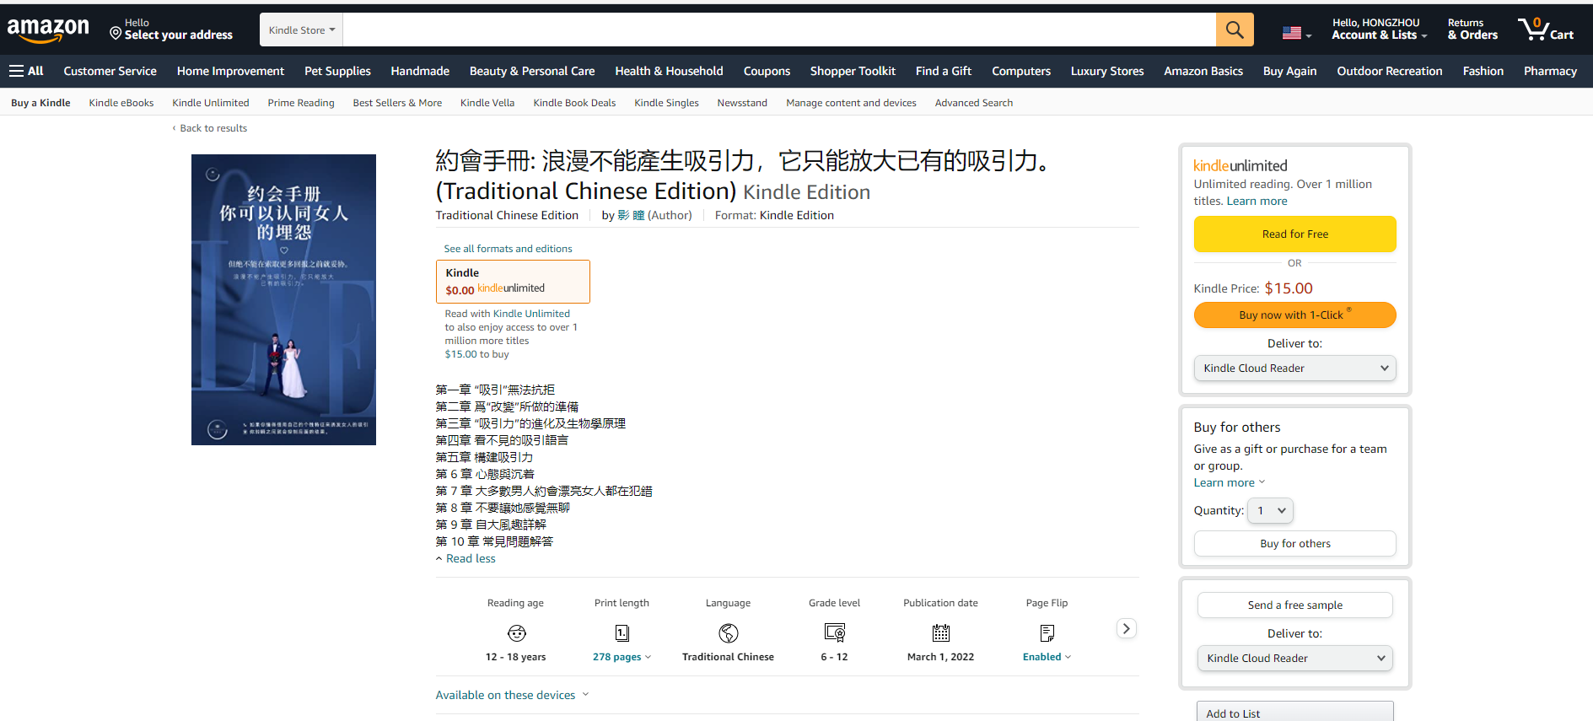The image size is (1593, 721).
Task: Click the Amazon logo
Action: click(x=48, y=30)
